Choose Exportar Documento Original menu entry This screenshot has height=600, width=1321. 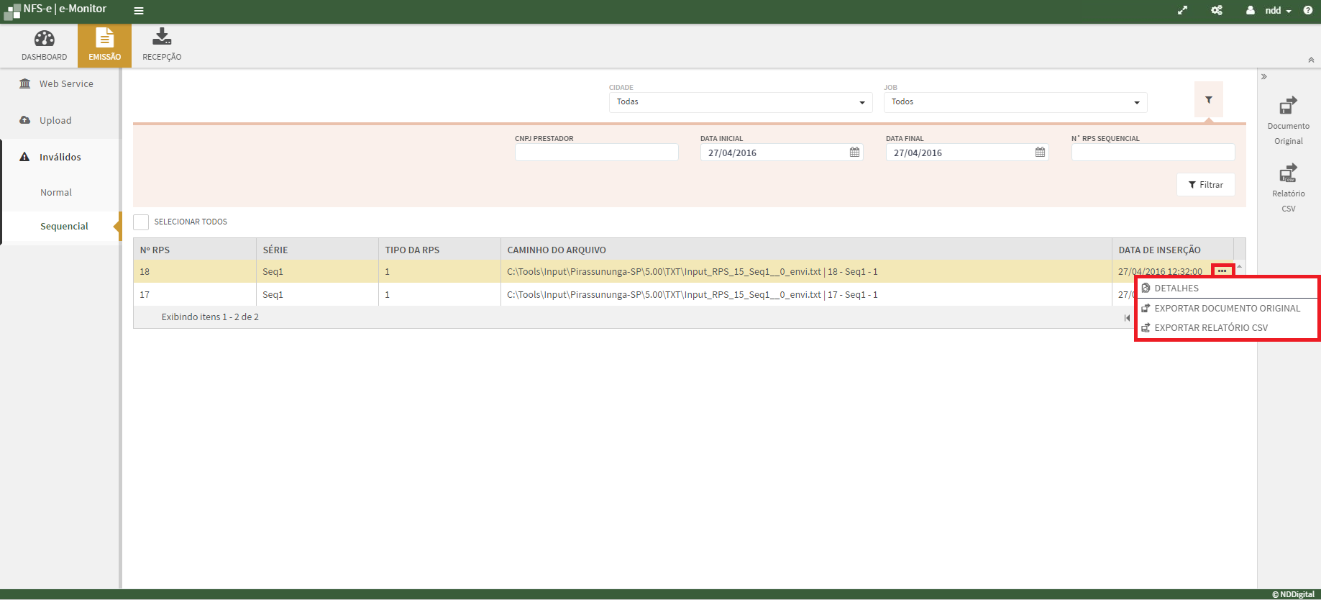click(x=1227, y=309)
